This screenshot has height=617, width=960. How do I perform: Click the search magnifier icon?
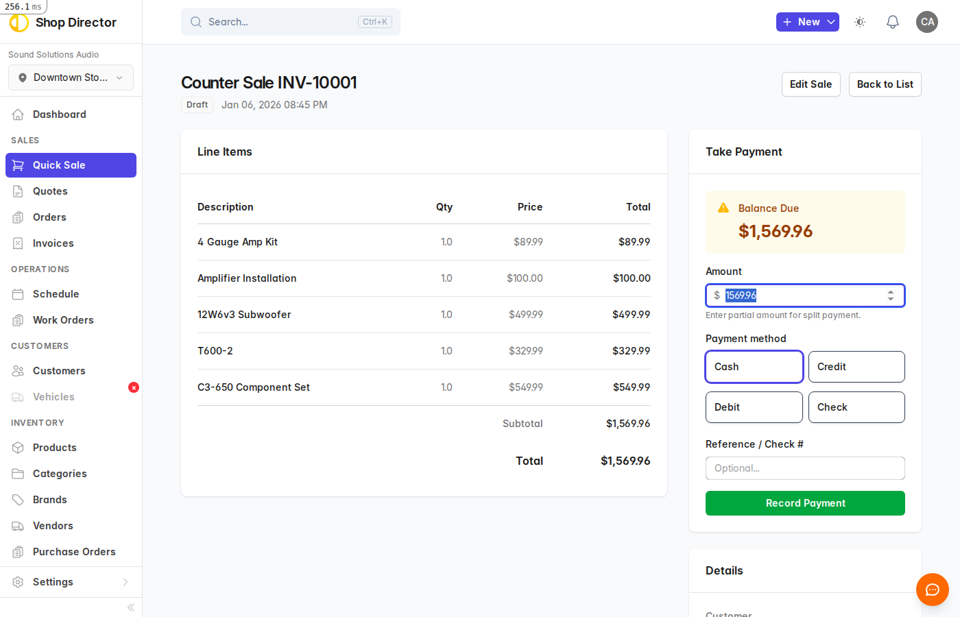pos(196,22)
